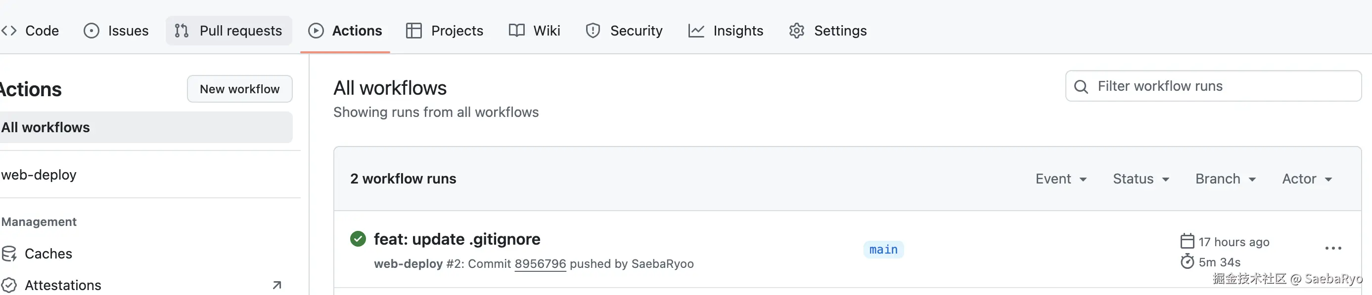This screenshot has height=295, width=1372.
Task: Focus the Filter workflow runs field
Action: 1220,86
